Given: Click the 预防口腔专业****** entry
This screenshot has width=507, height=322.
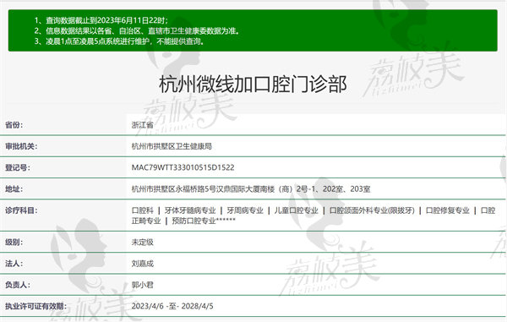Looking at the screenshot, I should (204, 221).
